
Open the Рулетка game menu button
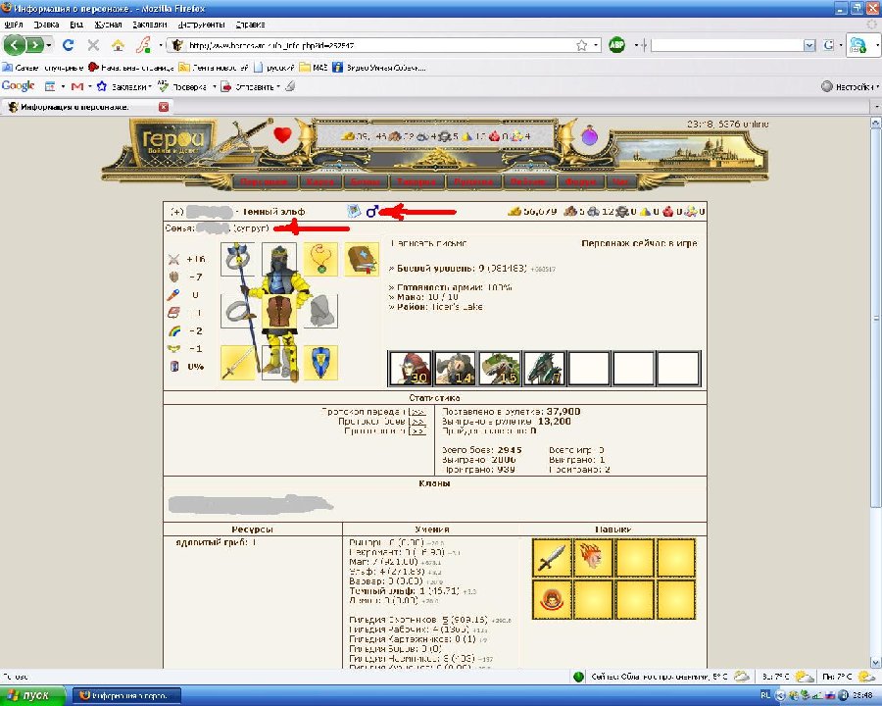(473, 181)
